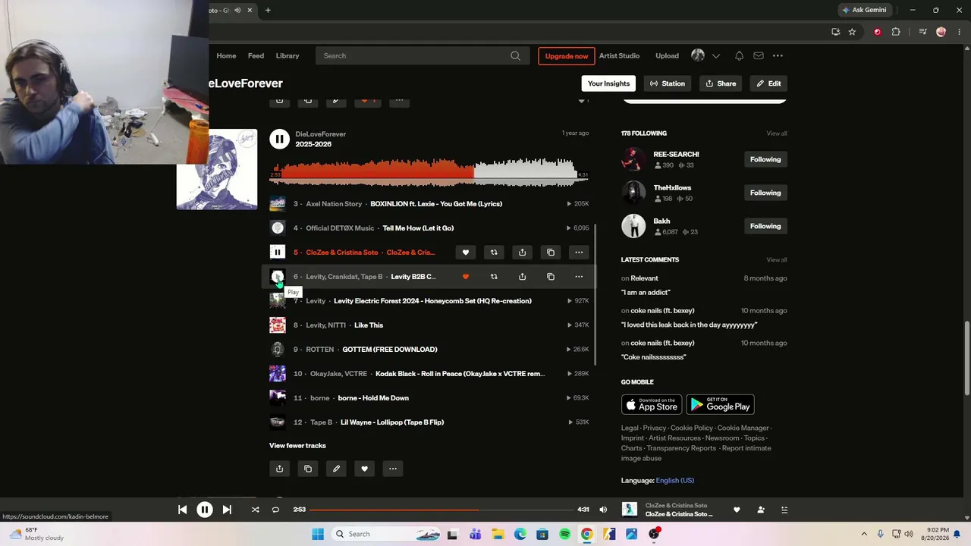
Task: Toggle repeat in the player bar
Action: click(275, 510)
